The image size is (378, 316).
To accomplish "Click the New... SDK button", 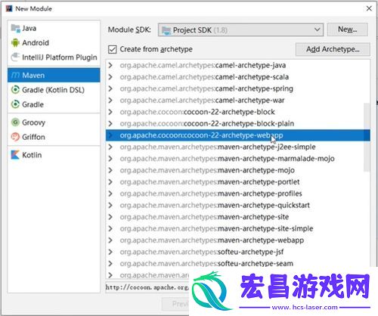I will pyautogui.click(x=347, y=29).
